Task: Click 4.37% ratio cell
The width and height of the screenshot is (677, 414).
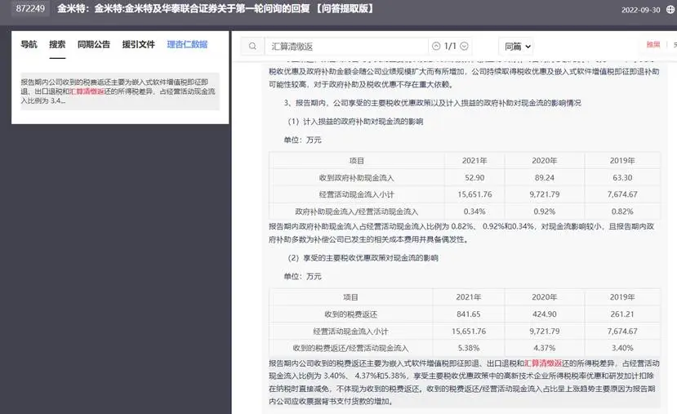Action: (545, 348)
